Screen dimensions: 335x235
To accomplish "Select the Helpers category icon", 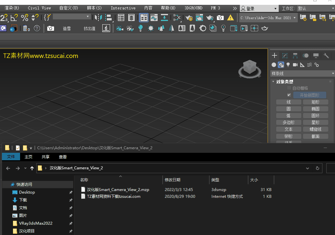I will [x=302, y=65].
